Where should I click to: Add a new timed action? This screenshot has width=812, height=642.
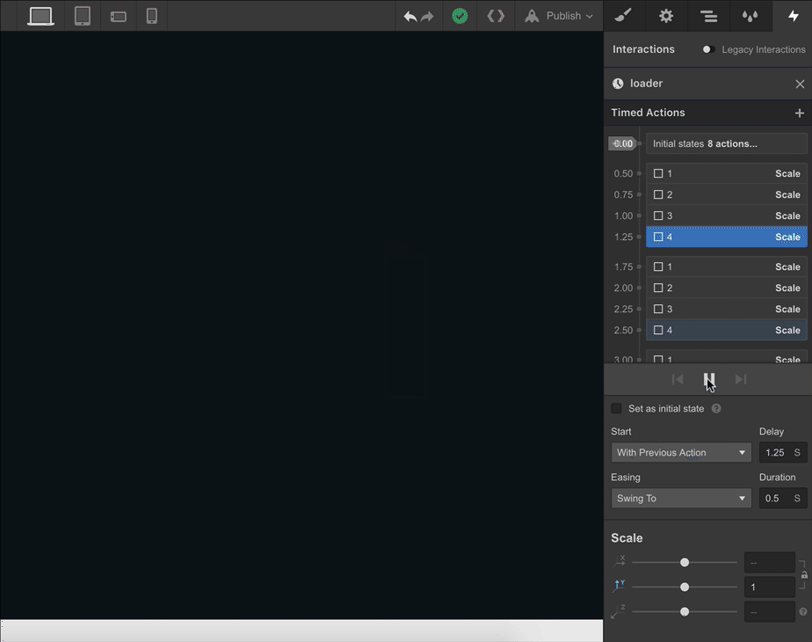pyautogui.click(x=799, y=113)
